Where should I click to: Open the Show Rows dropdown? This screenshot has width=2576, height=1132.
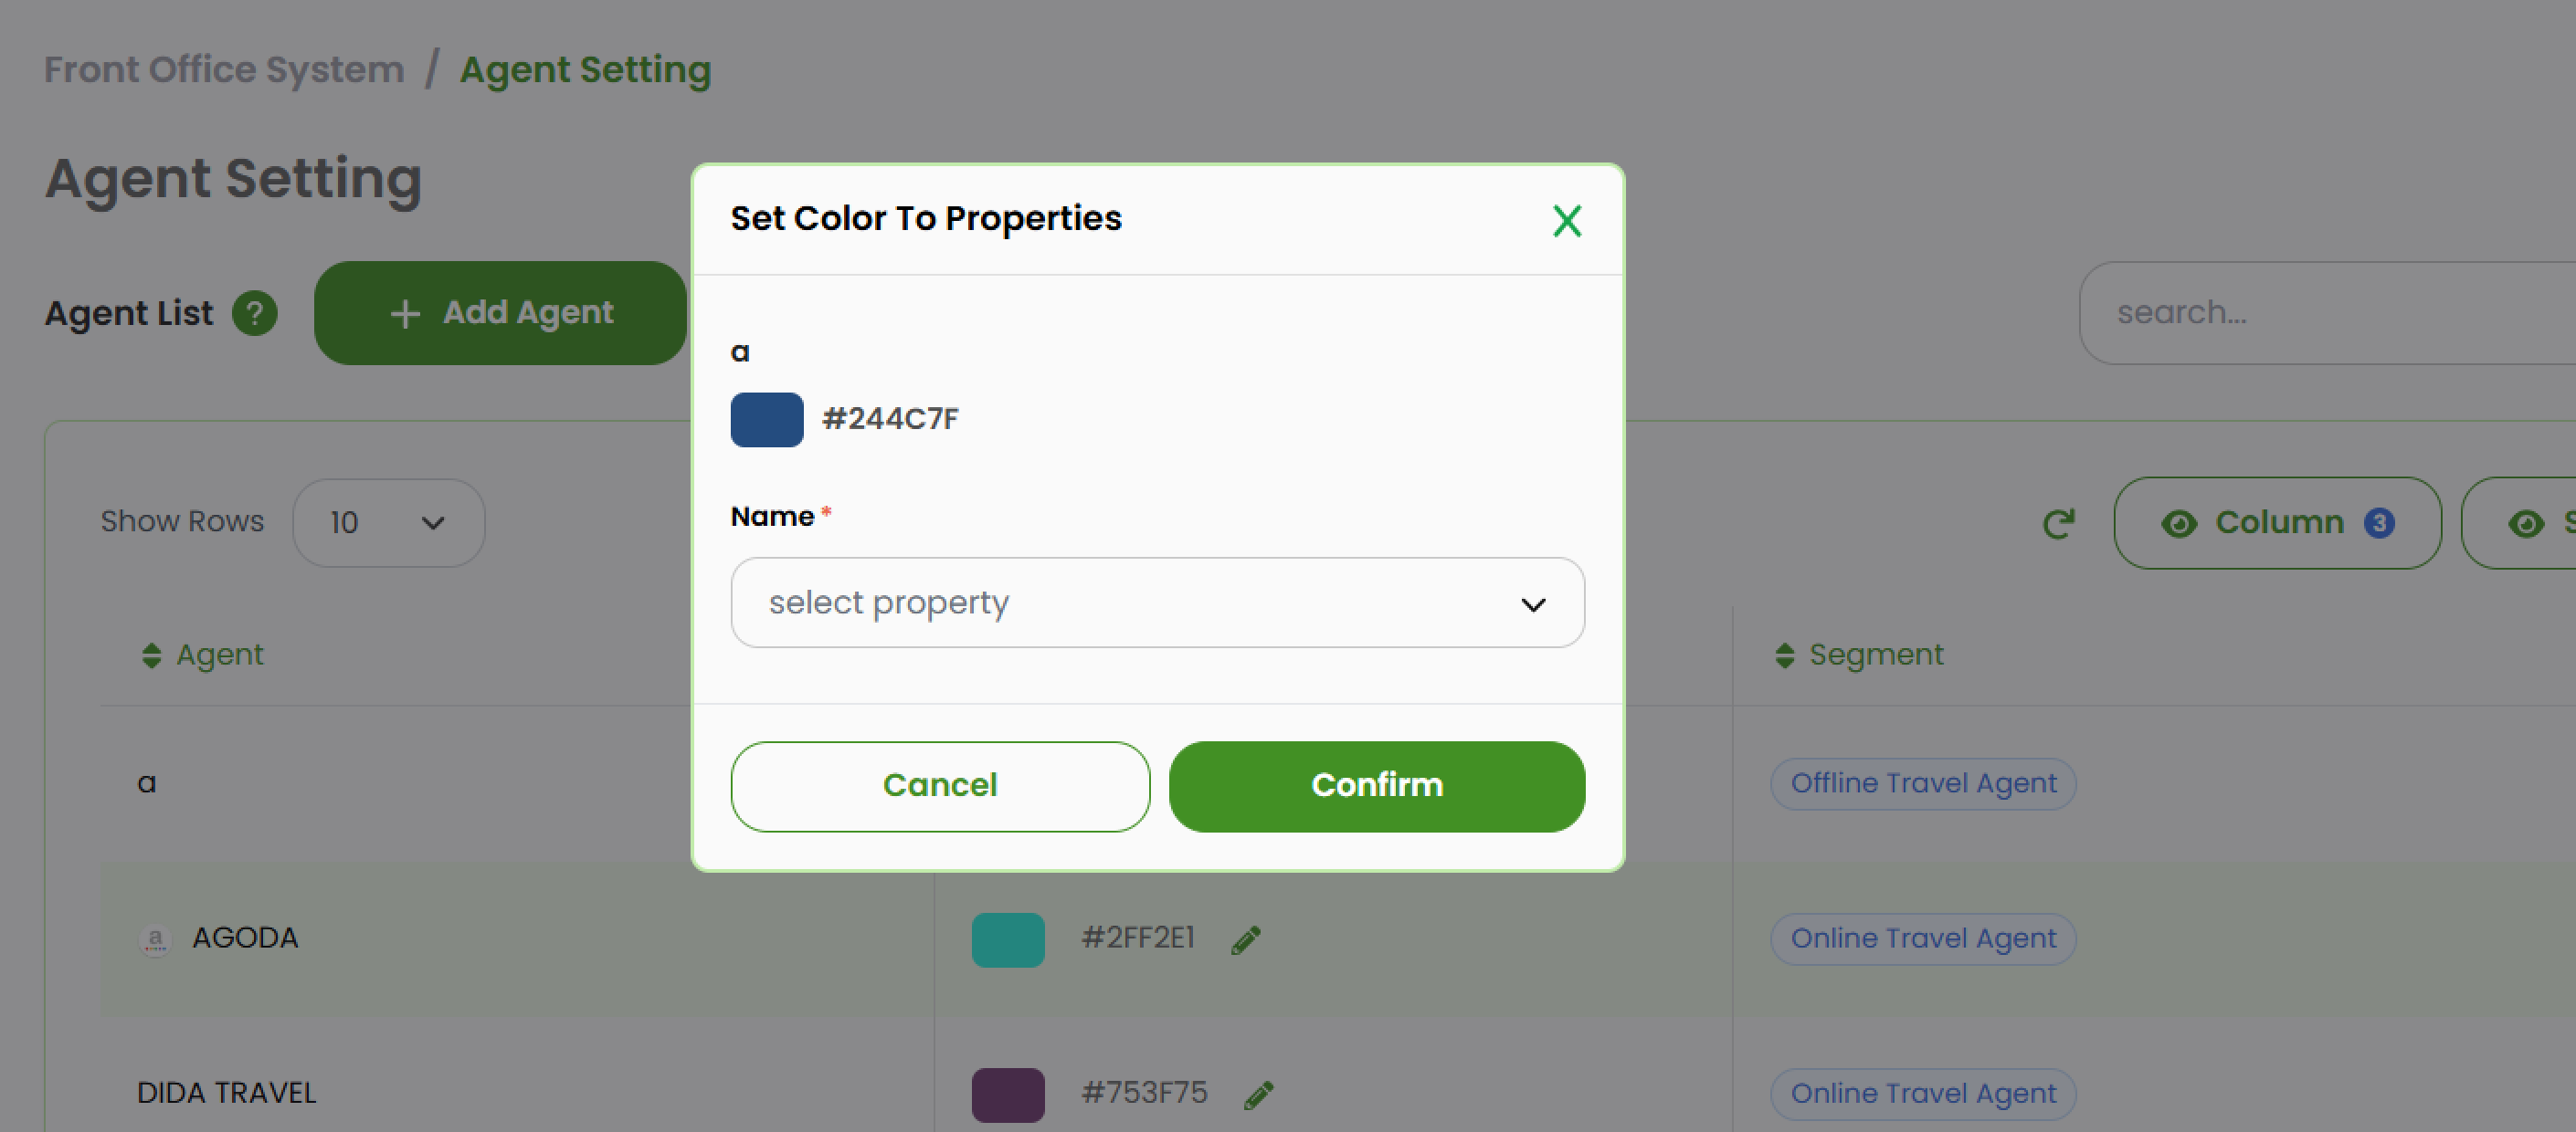click(x=388, y=521)
